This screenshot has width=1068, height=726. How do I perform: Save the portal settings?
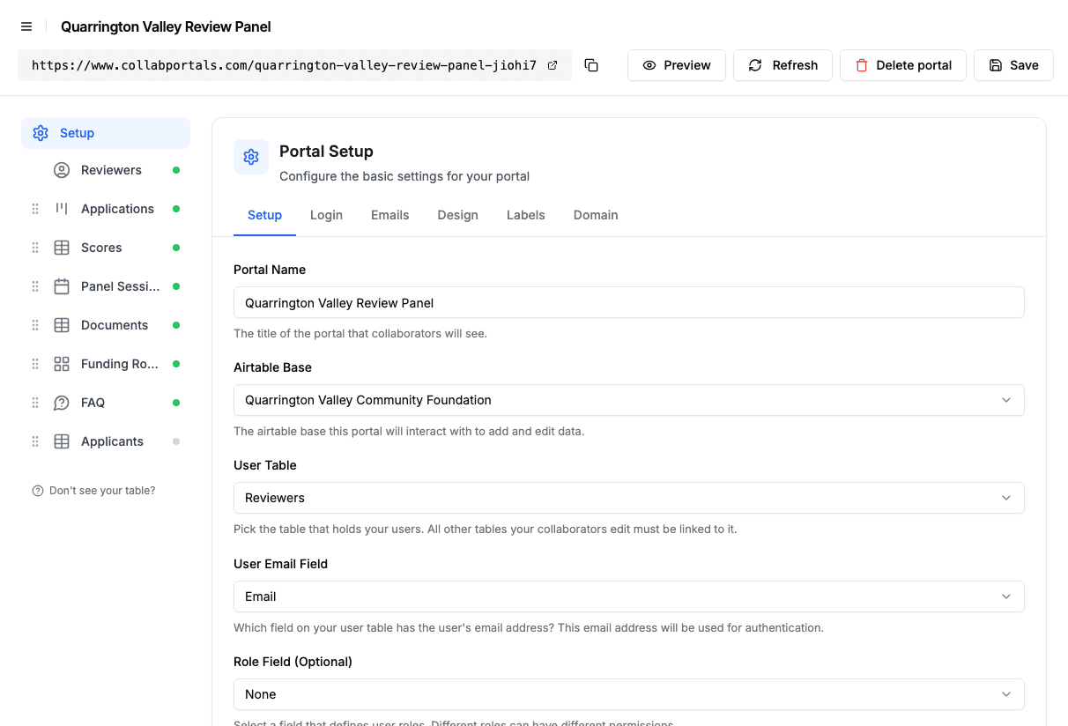pos(1013,65)
